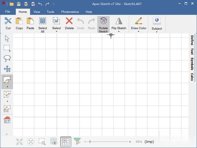Click Rotate Sketch tool
The image size is (197, 148).
tap(103, 25)
